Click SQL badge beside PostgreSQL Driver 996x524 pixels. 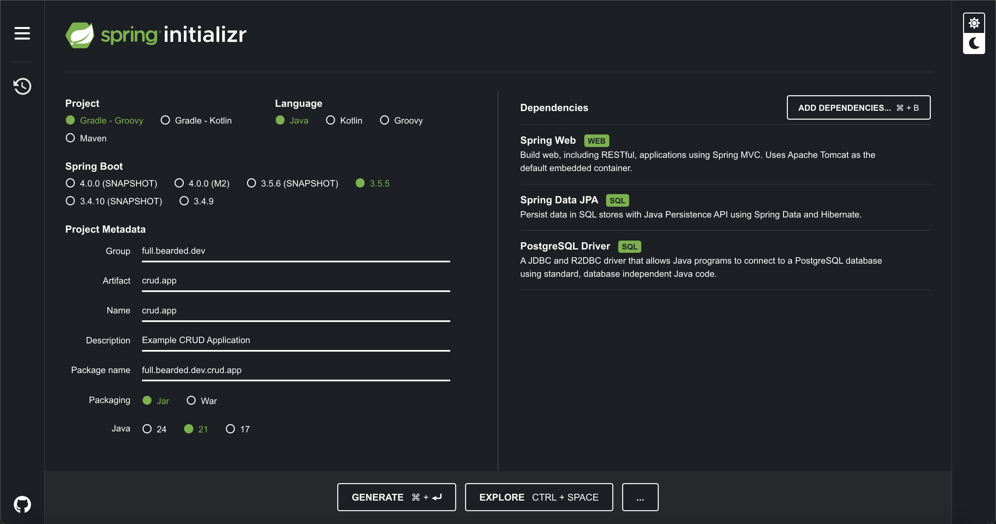(x=629, y=247)
